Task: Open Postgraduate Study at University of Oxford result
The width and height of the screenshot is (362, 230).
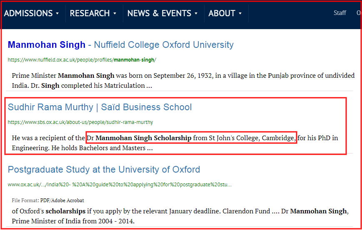Action: [x=104, y=170]
